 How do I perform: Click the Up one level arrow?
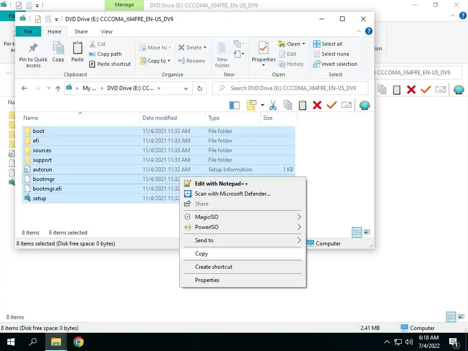coord(58,88)
